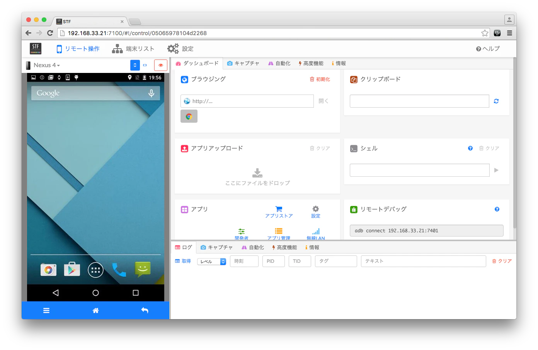
Task: Open app panel 設定 gear shortcut
Action: 316,212
